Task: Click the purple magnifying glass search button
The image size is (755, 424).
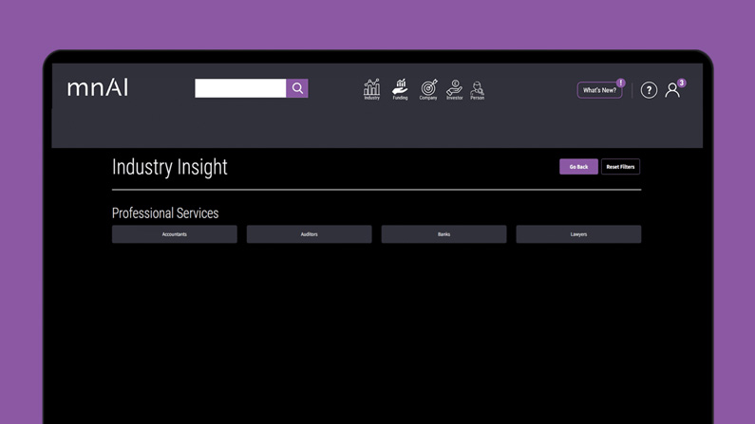Action: click(297, 88)
